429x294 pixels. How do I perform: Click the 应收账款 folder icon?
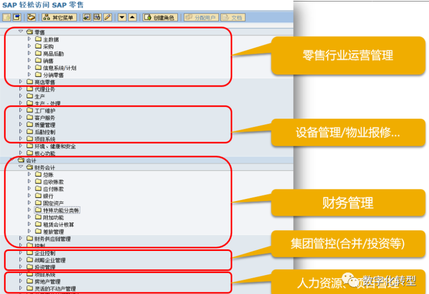click(38, 181)
